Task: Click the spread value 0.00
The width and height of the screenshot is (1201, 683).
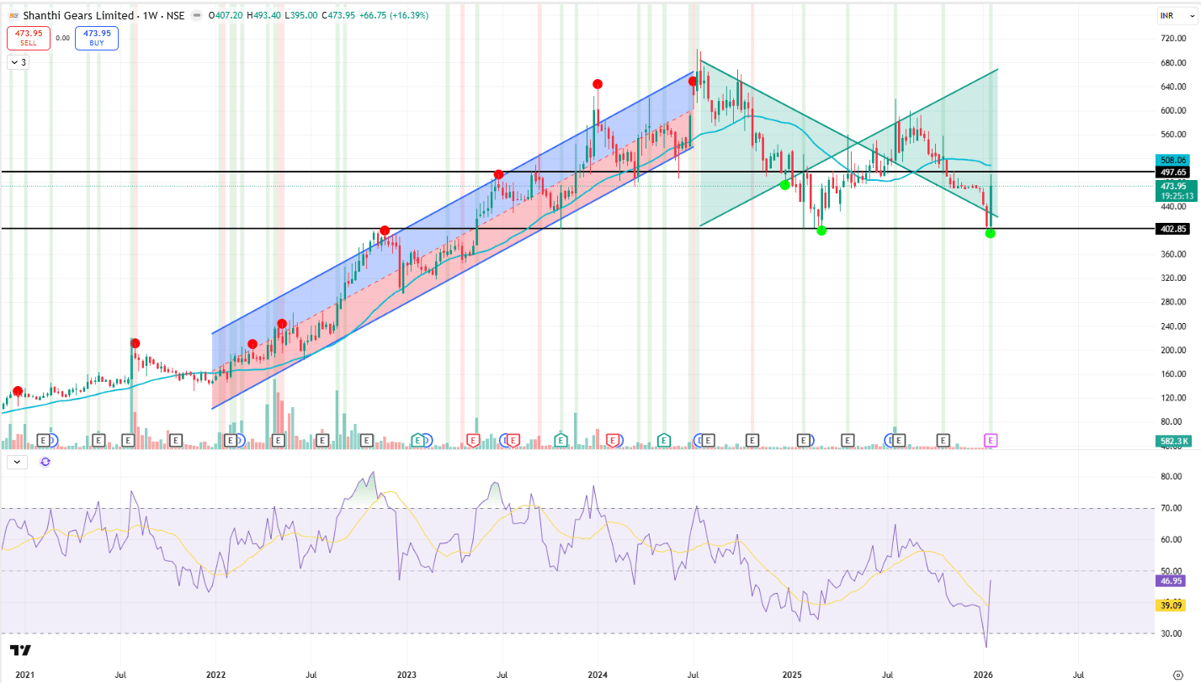Action: click(x=62, y=38)
